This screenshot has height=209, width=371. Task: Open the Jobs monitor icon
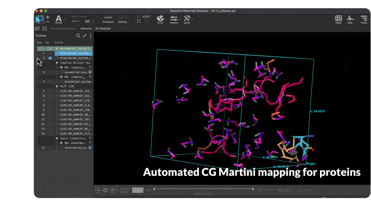pos(350,19)
